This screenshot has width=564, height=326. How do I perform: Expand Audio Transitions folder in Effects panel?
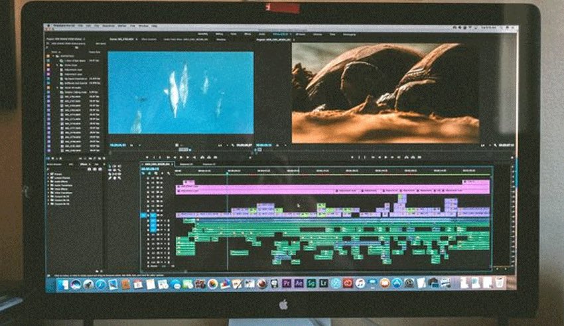(x=48, y=185)
